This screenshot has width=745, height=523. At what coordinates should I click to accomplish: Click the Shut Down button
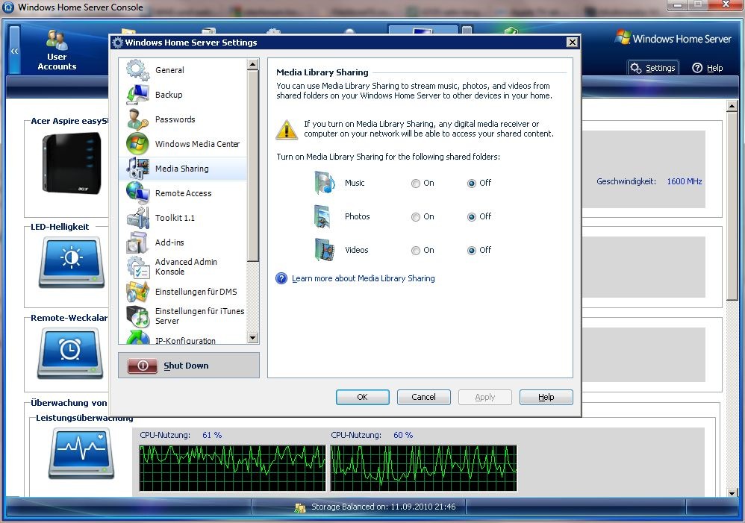click(x=189, y=366)
